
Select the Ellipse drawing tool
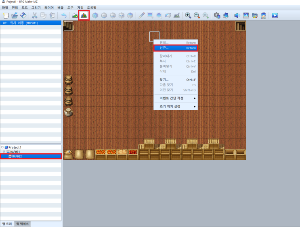click(x=159, y=15)
